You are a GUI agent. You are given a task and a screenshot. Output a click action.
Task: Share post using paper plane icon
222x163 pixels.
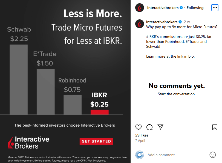click(x=160, y=127)
